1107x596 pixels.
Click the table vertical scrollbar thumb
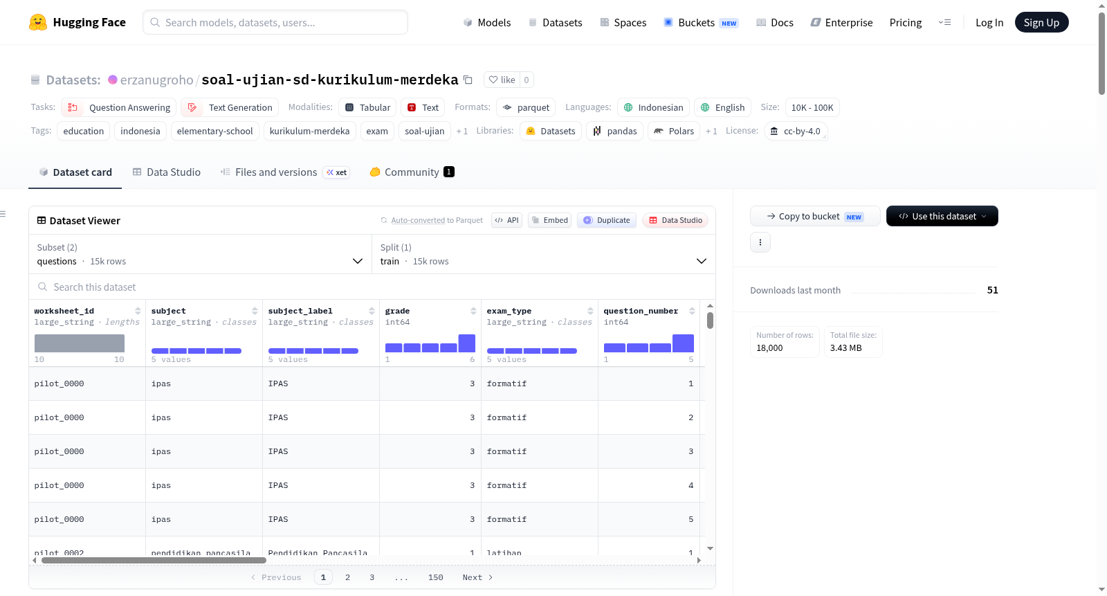(710, 320)
